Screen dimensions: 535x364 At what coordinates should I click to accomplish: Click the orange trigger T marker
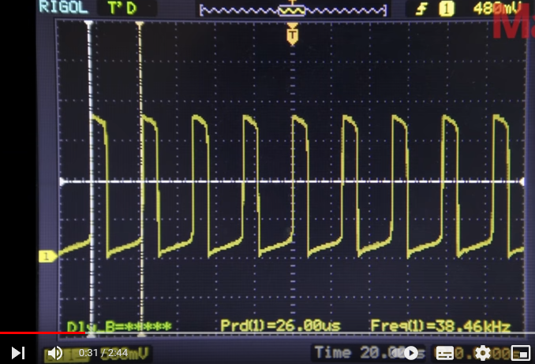pos(293,35)
